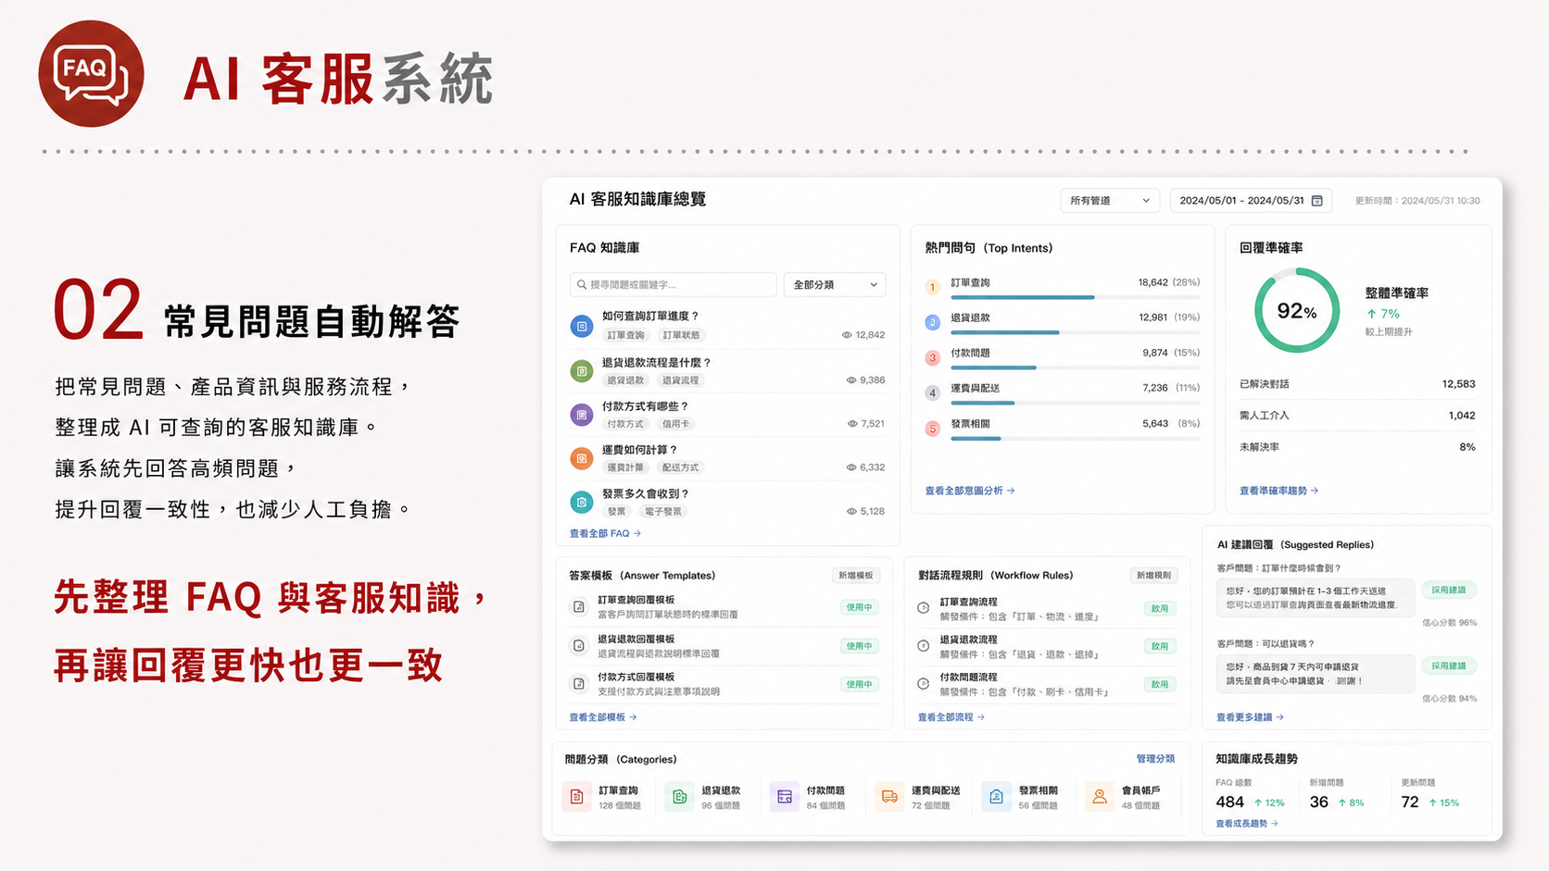Click the purple icon beside 付款方式有哪些？

[582, 415]
